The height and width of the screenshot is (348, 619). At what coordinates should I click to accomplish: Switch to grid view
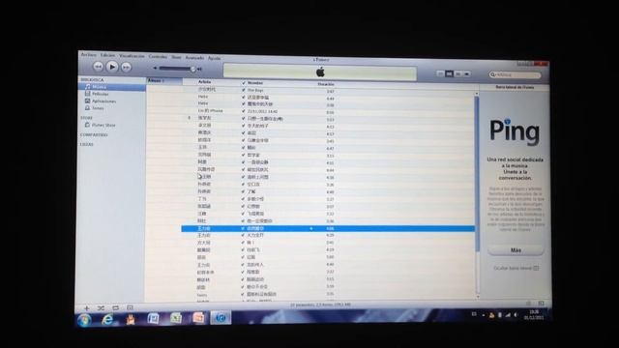point(457,73)
